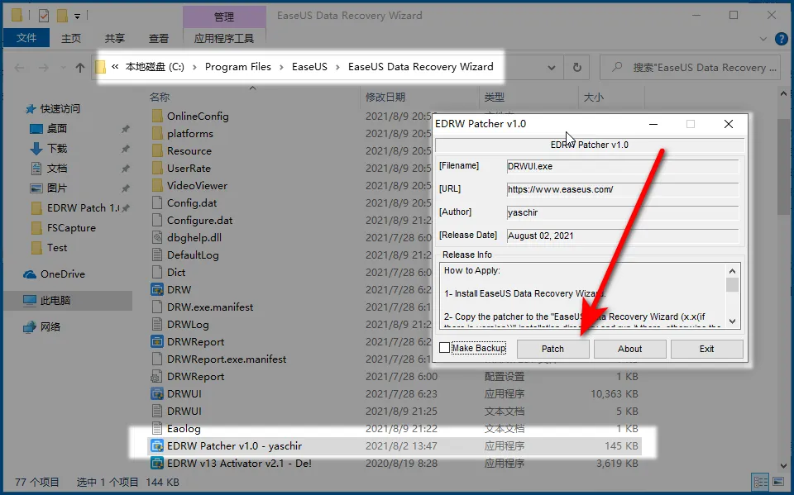The width and height of the screenshot is (794, 495).
Task: Select 快速访问 in navigation pane
Action: (x=60, y=109)
